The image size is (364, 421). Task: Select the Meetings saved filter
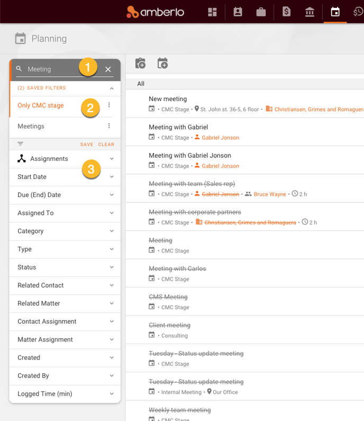click(31, 126)
